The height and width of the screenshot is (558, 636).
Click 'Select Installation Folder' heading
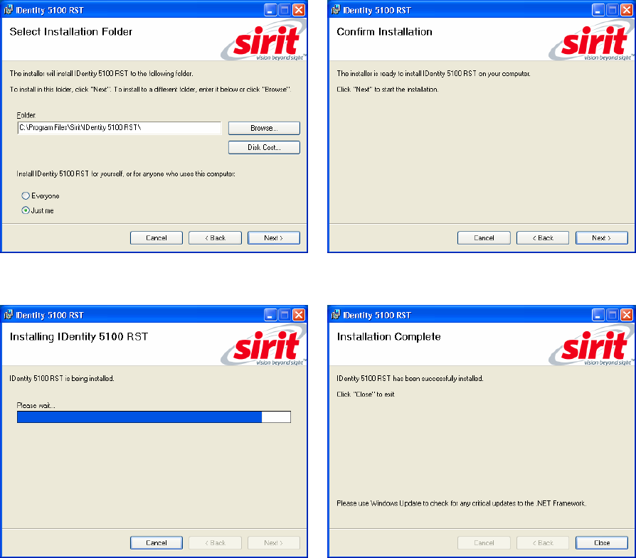[71, 31]
